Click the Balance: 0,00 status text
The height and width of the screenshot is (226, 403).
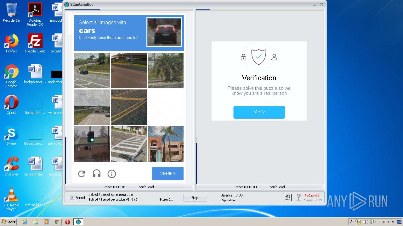point(232,195)
